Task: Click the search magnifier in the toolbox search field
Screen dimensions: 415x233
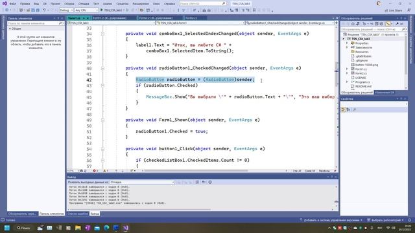Action: point(60,23)
